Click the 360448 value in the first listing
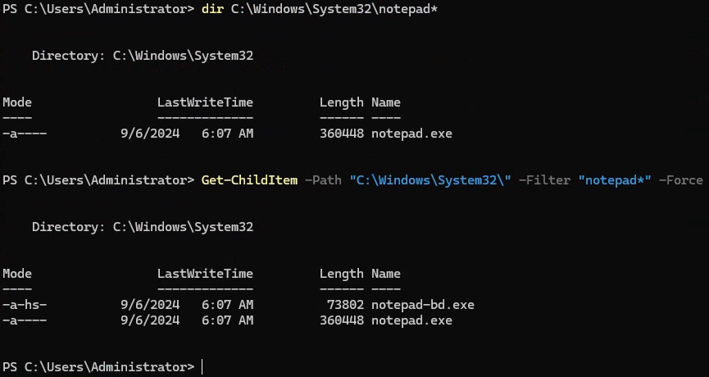 point(341,133)
